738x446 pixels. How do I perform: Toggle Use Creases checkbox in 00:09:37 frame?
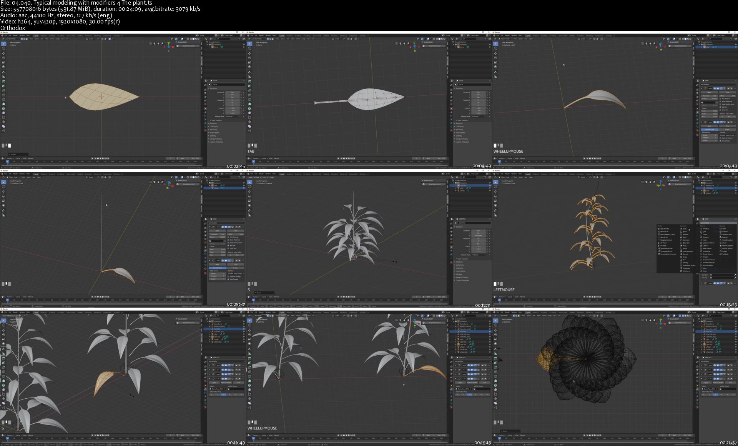pyautogui.click(x=228, y=279)
